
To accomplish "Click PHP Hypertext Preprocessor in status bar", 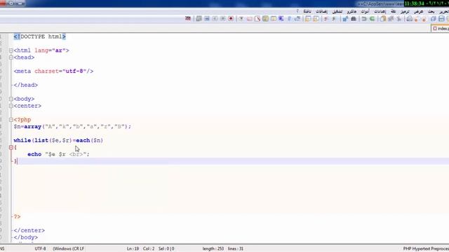I will [426, 248].
